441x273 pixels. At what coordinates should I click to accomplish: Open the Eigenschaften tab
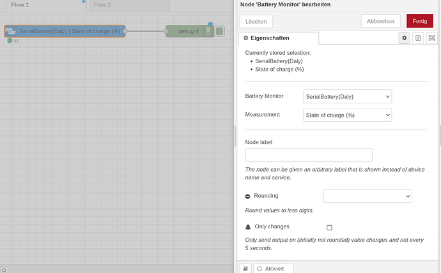[279, 38]
